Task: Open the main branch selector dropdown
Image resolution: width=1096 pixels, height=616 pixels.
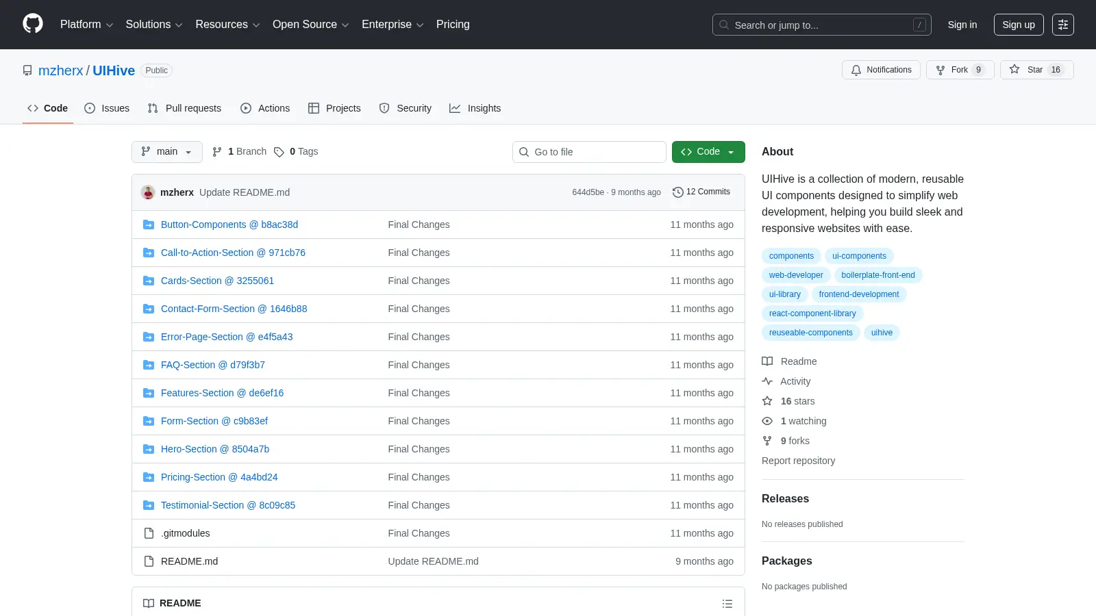Action: (x=166, y=152)
